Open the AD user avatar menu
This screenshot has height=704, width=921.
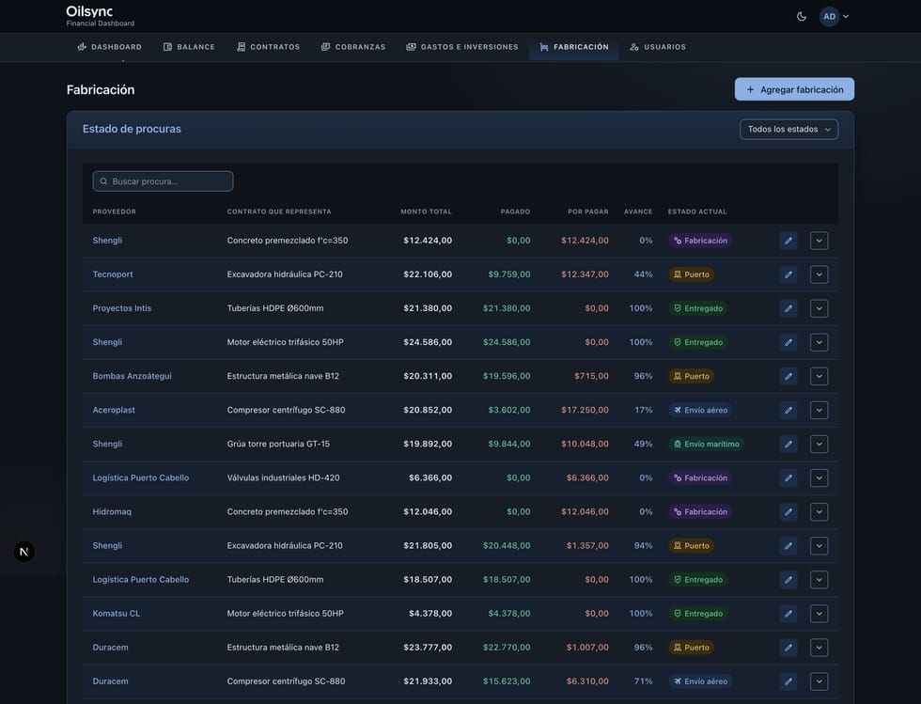(835, 17)
